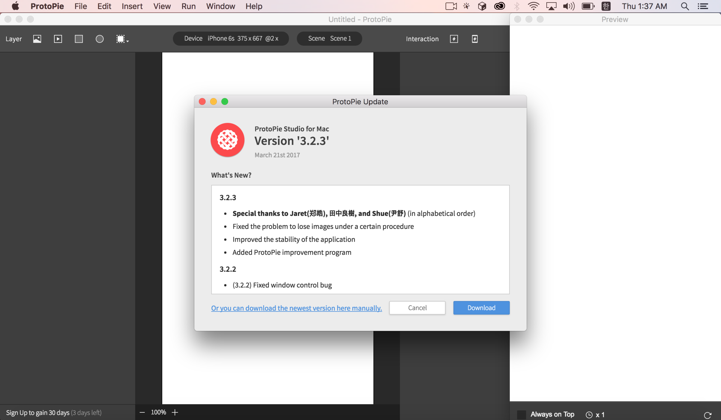Open the Scene 1 selector

(329, 39)
